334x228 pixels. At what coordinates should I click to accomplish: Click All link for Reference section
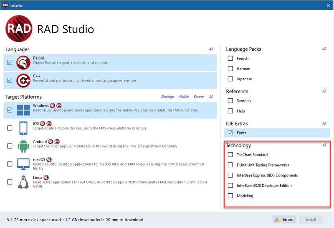pos(324,91)
